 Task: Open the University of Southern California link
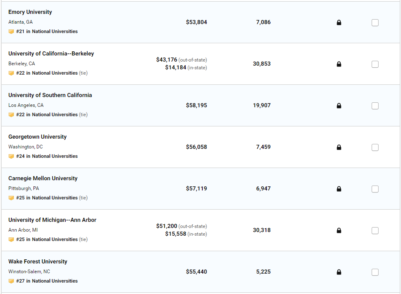pyautogui.click(x=50, y=95)
